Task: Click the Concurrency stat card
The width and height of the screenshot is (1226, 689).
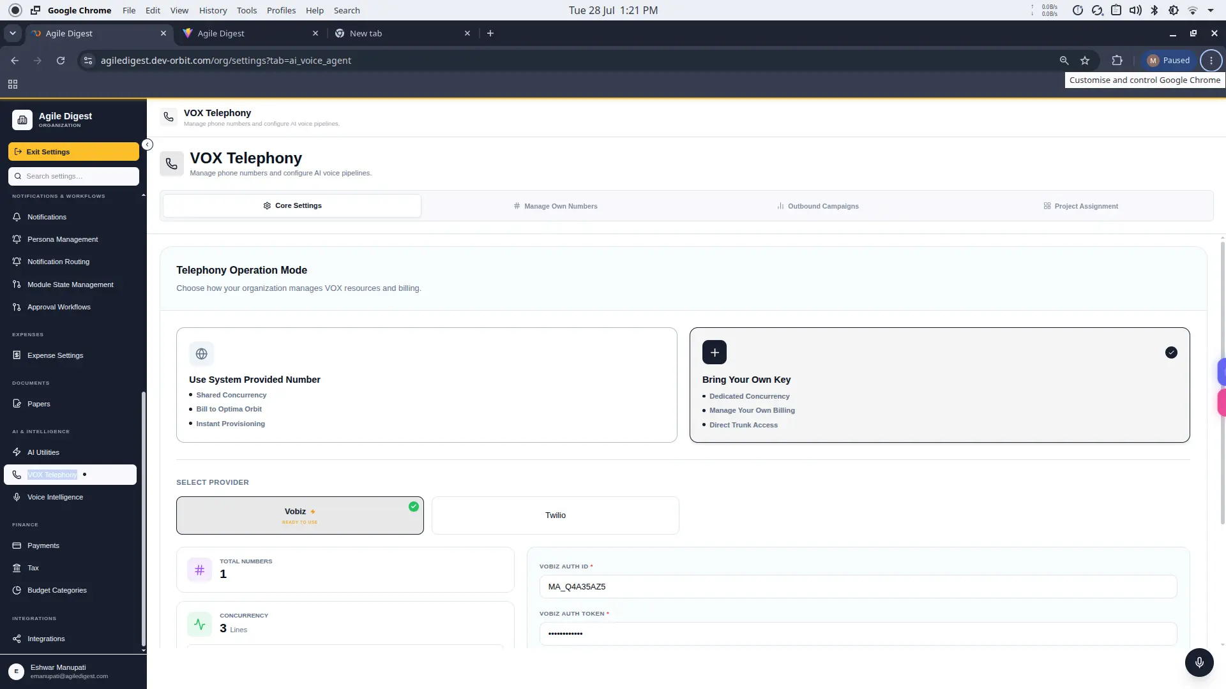Action: click(345, 625)
